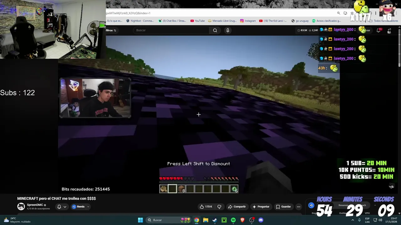Like the video with thumbs-up 173 K

[206, 207]
